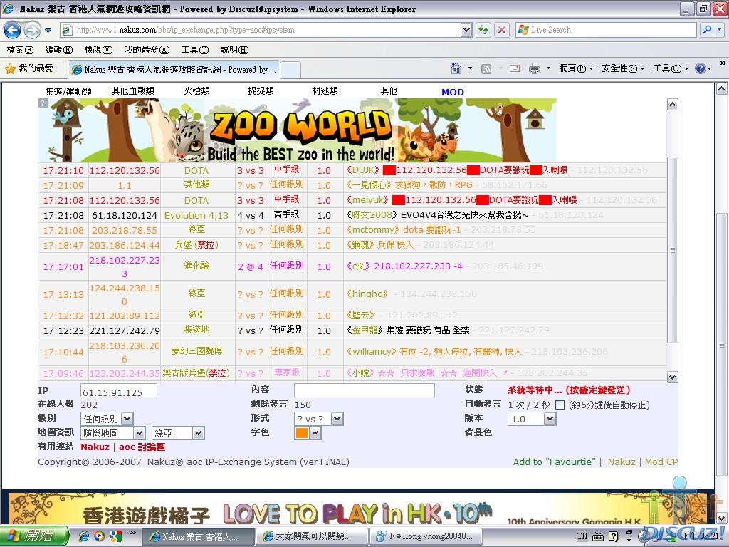729x547 pixels.
Task: Click the Refresh page icon
Action: coord(483,30)
